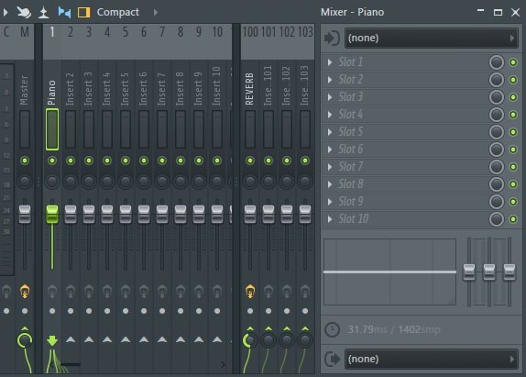Click the Piano track level meter
Screen dimensions: 526x377
click(x=52, y=129)
